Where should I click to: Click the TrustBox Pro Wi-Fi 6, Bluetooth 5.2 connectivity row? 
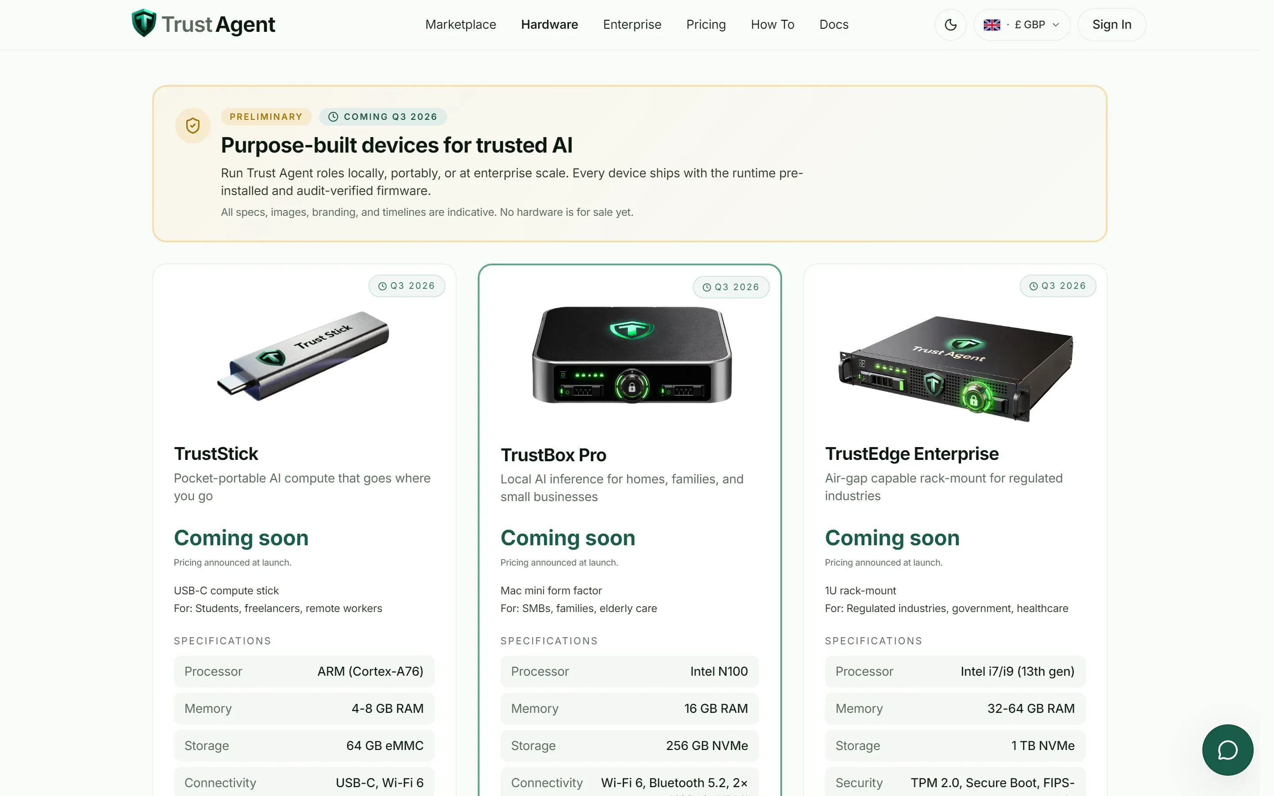pos(629,783)
